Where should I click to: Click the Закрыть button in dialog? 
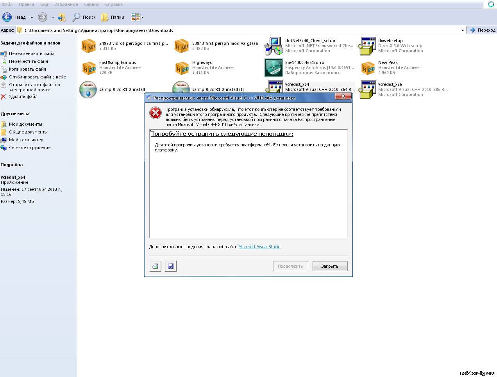[330, 266]
